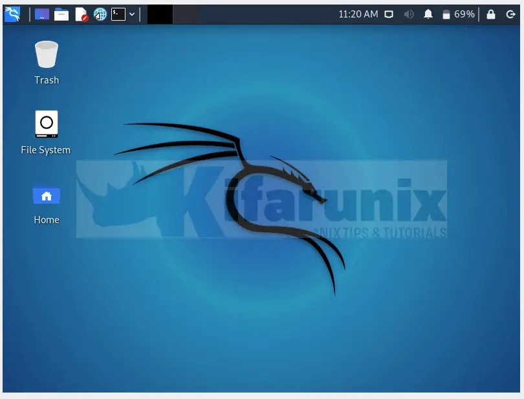The image size is (524, 399).
Task: Show notifications via the bell icon
Action: (428, 14)
